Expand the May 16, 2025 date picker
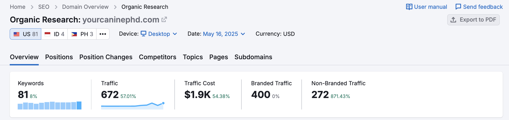The width and height of the screenshot is (509, 120). tap(224, 34)
